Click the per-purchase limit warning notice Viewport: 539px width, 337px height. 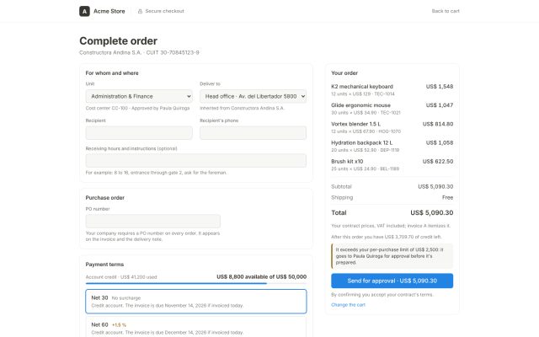point(392,256)
